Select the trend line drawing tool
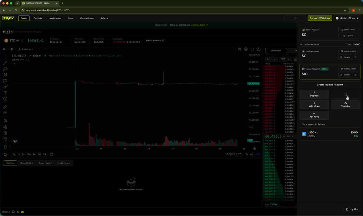 pyautogui.click(x=5, y=63)
